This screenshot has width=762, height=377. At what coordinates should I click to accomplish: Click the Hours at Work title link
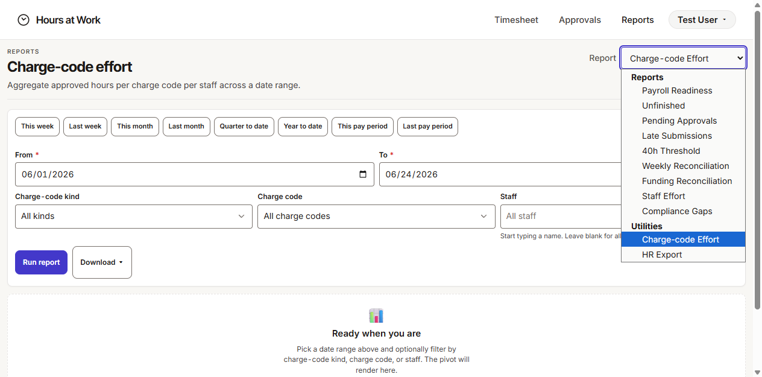(x=68, y=20)
